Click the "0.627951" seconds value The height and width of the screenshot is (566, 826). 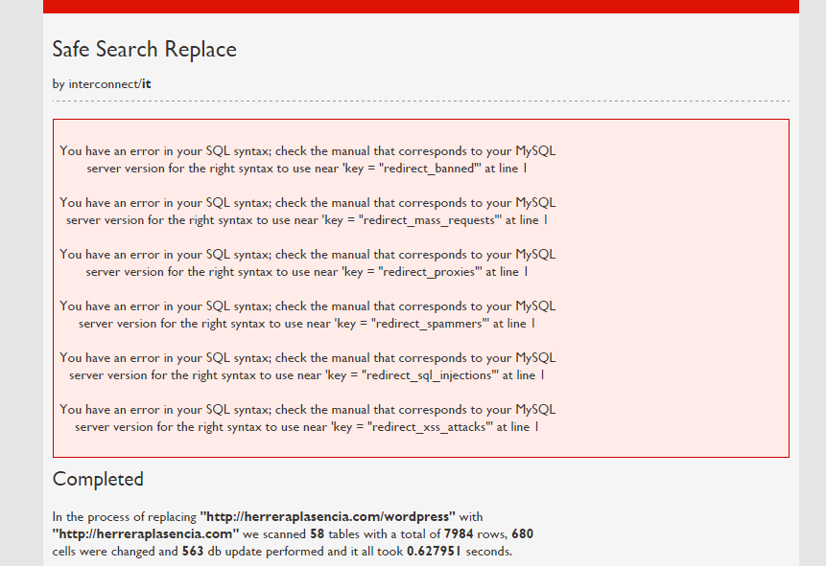click(434, 552)
